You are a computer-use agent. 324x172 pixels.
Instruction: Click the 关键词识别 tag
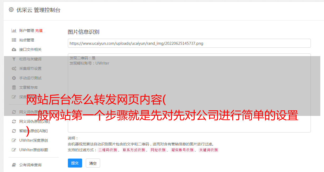coord(209,150)
